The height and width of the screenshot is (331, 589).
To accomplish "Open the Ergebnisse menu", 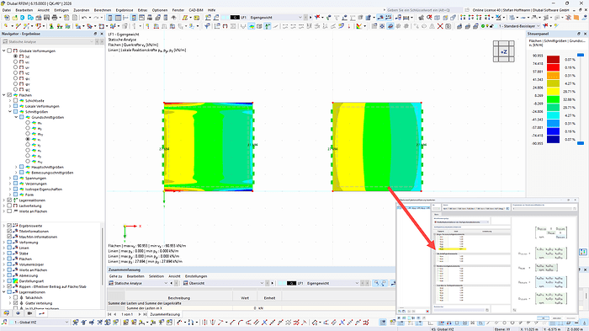I will (125, 10).
